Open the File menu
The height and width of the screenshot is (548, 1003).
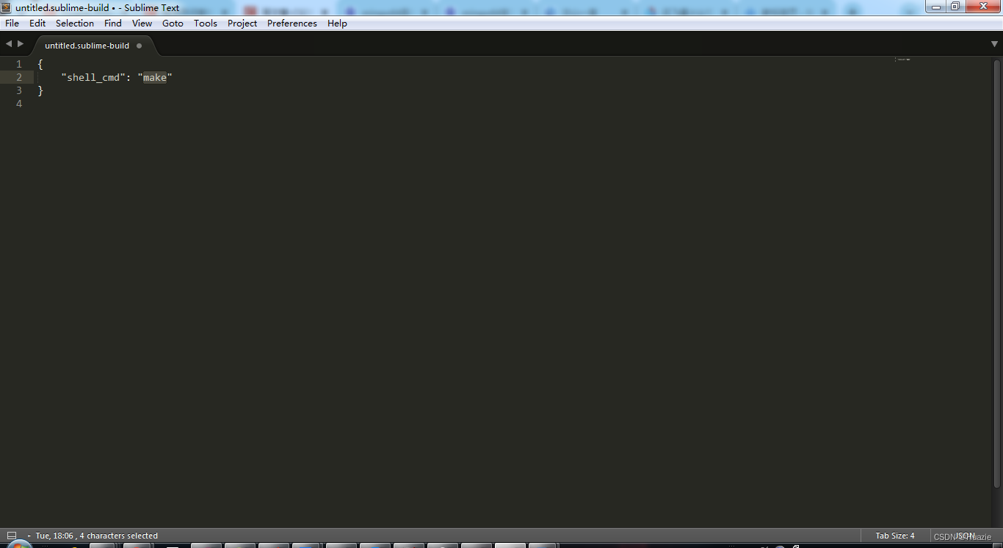pyautogui.click(x=12, y=24)
